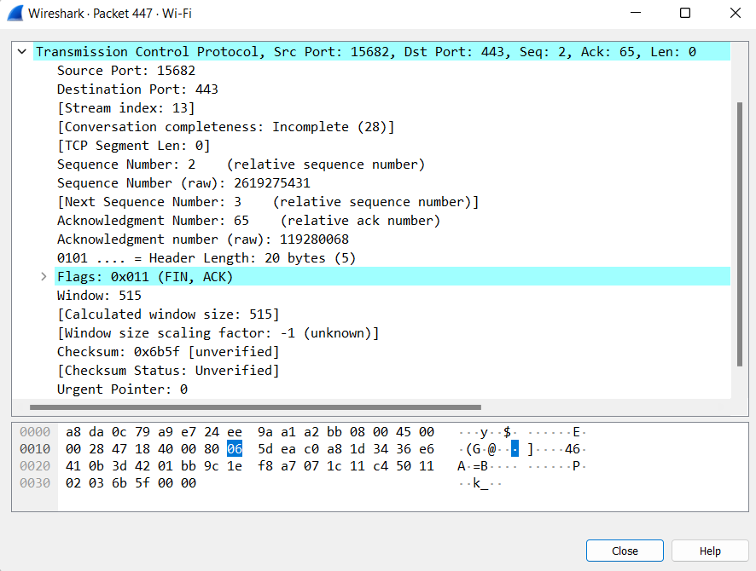Click the Wireshark shark fin icon
The width and height of the screenshot is (756, 571).
pos(15,13)
